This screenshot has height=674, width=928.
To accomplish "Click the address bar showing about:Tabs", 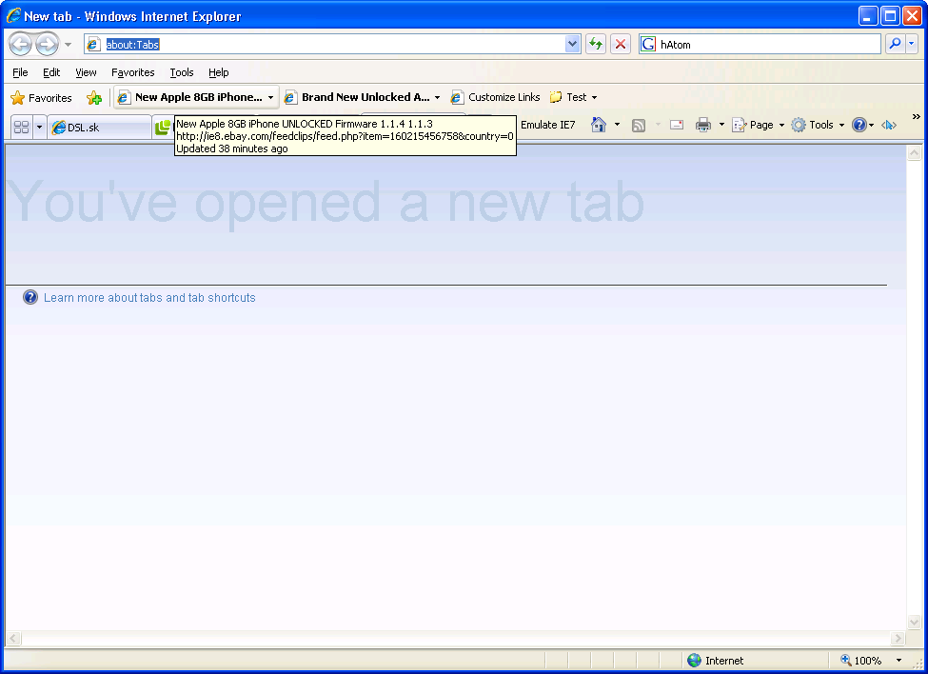I will click(x=325, y=45).
